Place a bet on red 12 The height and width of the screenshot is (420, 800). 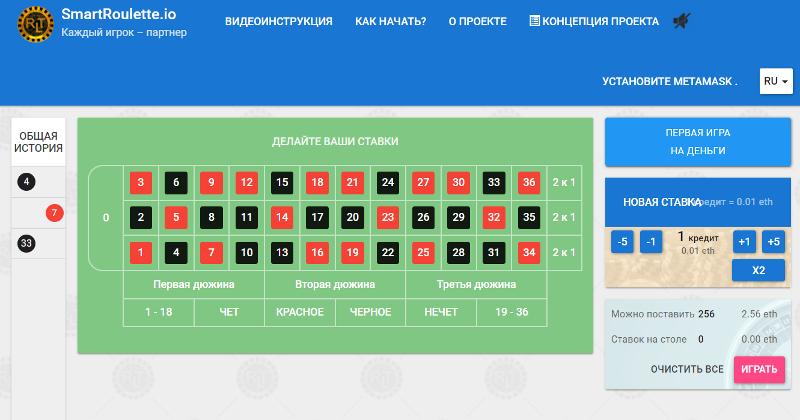[x=247, y=182]
